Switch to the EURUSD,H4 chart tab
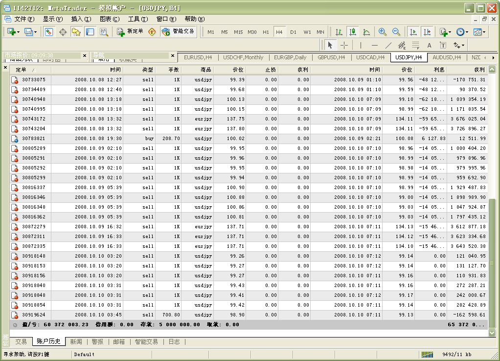The width and height of the screenshot is (500, 361). [x=197, y=57]
